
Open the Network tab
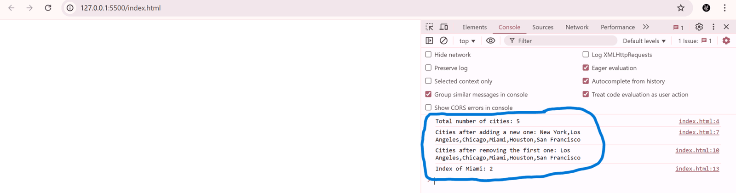[577, 27]
